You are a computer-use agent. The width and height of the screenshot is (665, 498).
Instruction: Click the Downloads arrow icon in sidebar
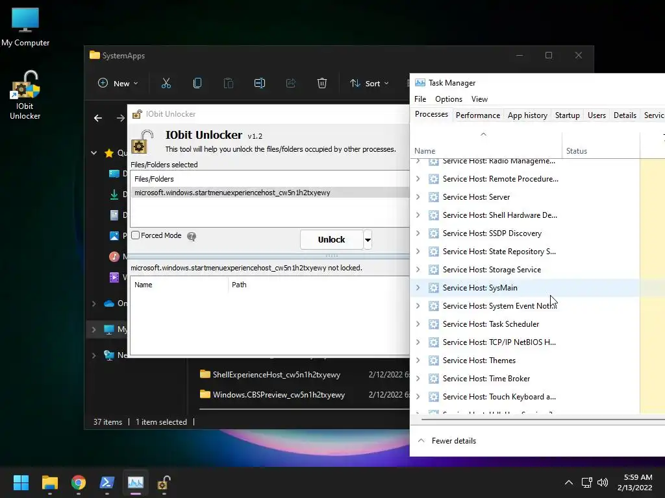[114, 195]
